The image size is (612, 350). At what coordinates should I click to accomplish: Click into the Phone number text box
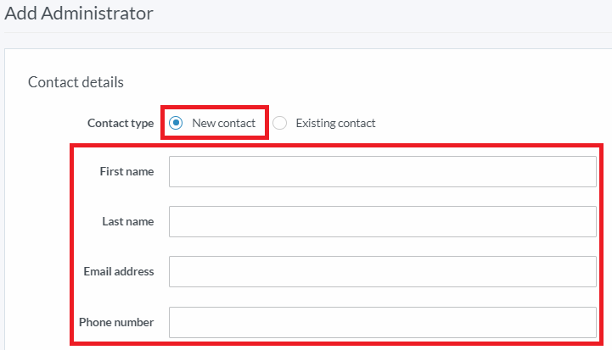pos(383,322)
